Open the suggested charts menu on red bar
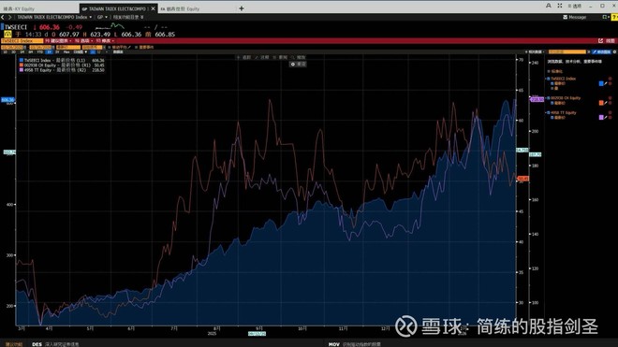 point(58,40)
